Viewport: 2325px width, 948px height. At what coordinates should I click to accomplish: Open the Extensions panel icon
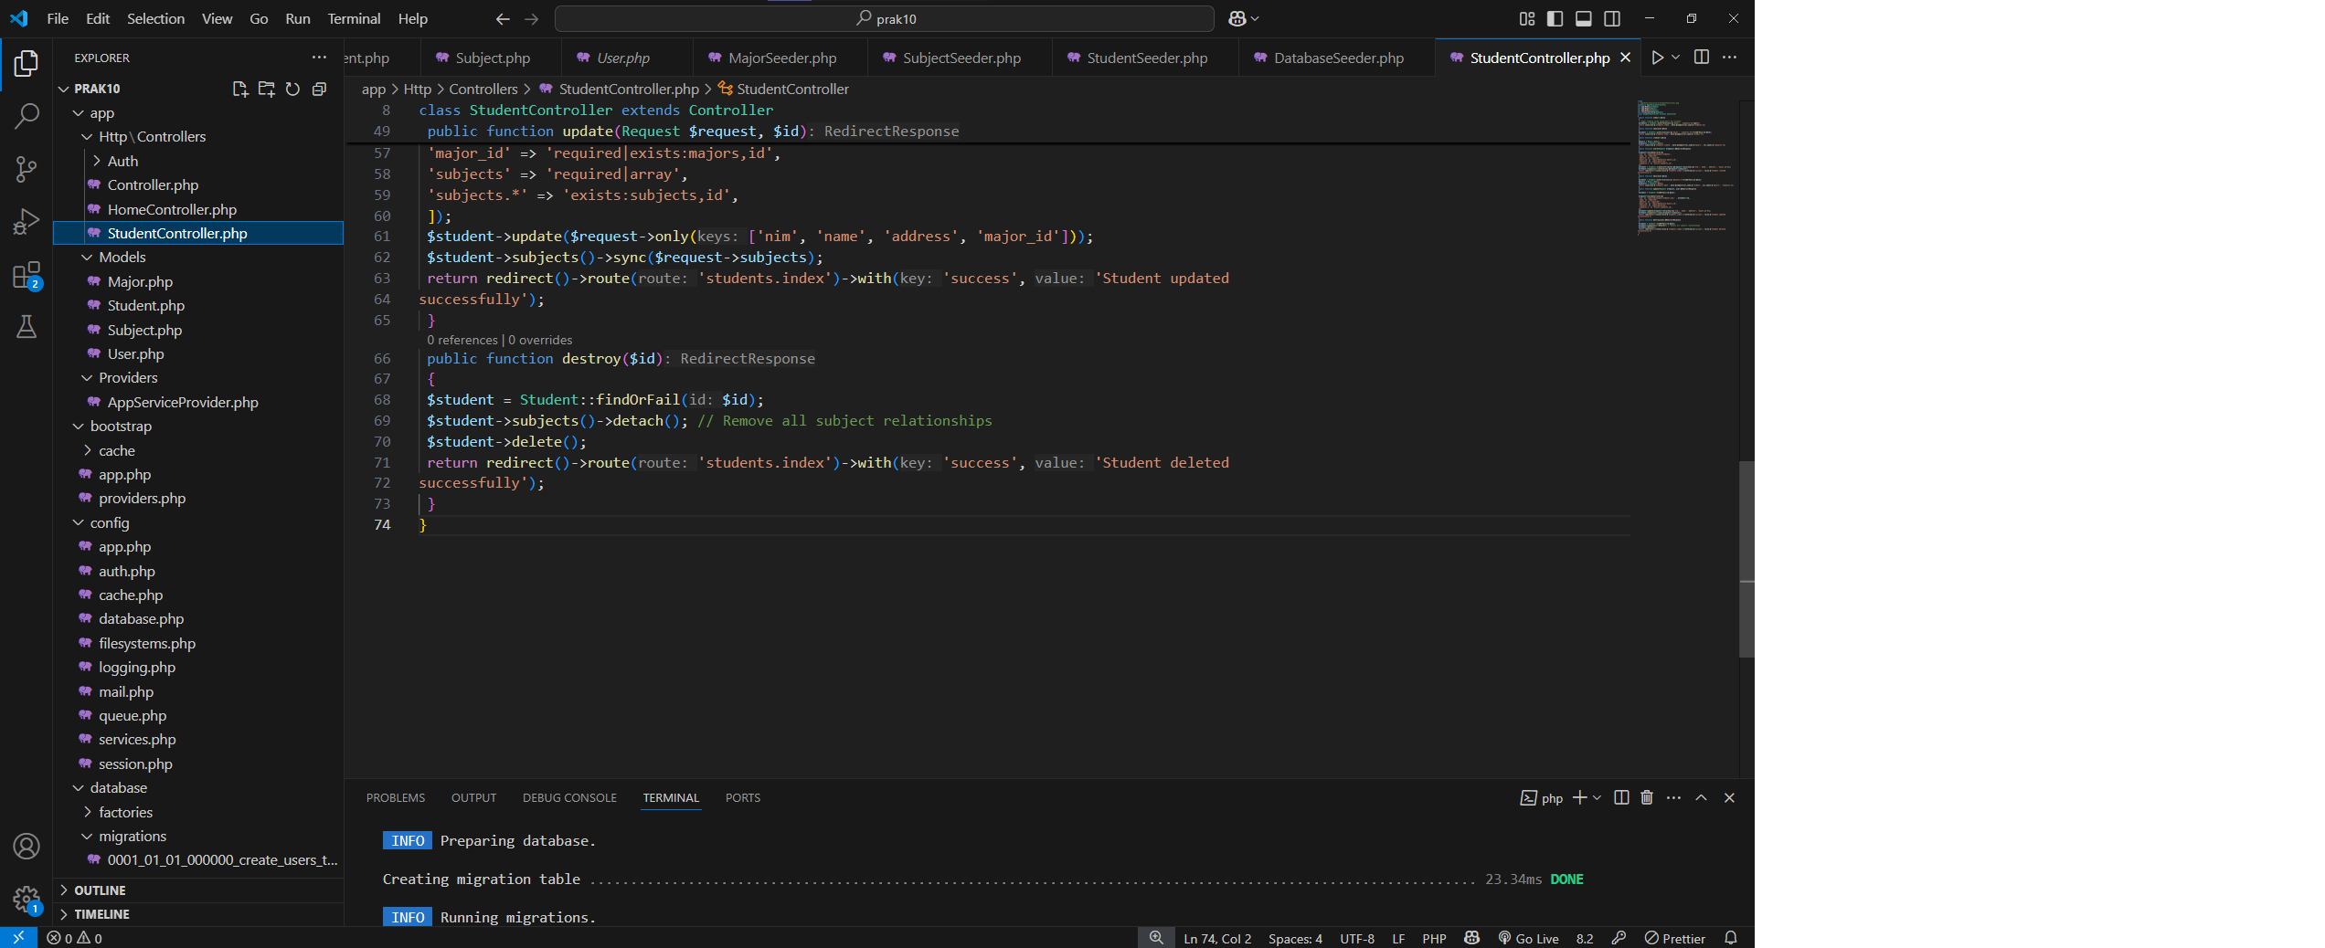tap(27, 274)
